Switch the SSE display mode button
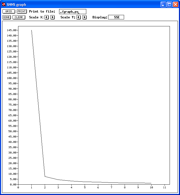The height and width of the screenshot is (195, 180). click(116, 17)
